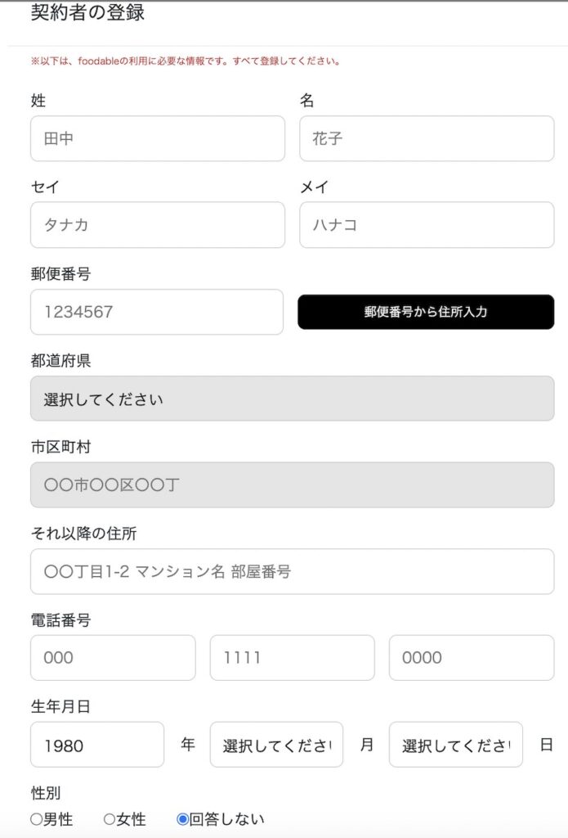
Task: Click the 女性 label text
Action: [131, 818]
